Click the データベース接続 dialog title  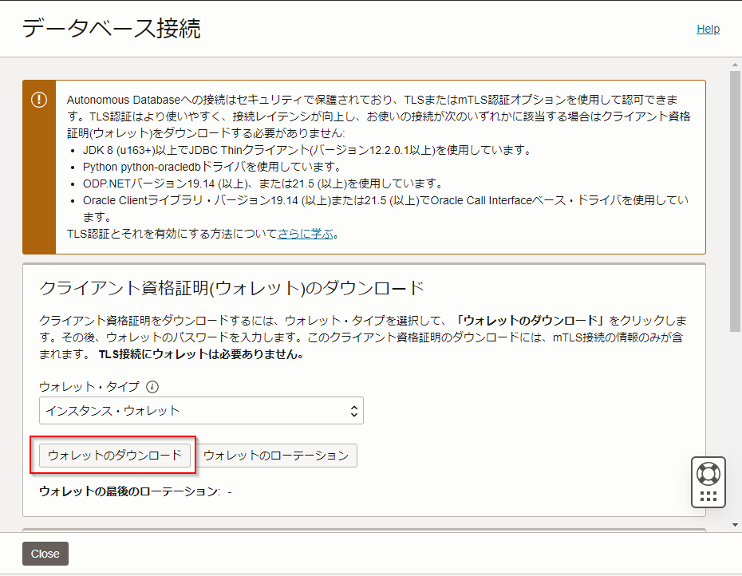(x=111, y=29)
